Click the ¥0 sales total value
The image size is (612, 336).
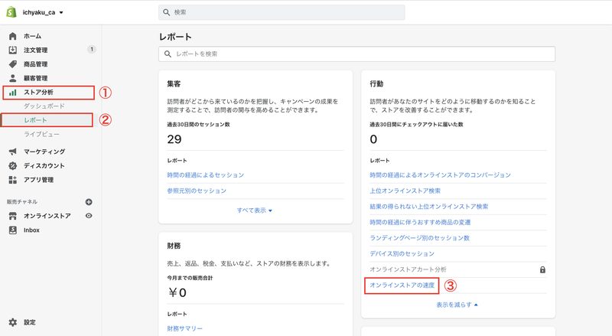tap(177, 292)
